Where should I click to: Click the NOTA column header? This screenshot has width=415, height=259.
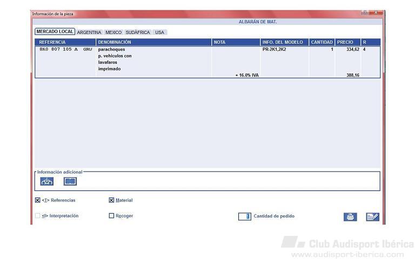(x=236, y=42)
